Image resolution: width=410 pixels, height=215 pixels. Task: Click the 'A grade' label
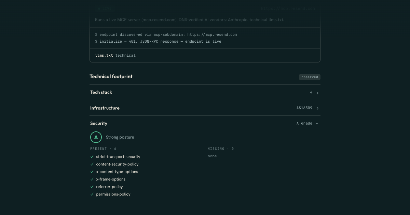pos(304,123)
